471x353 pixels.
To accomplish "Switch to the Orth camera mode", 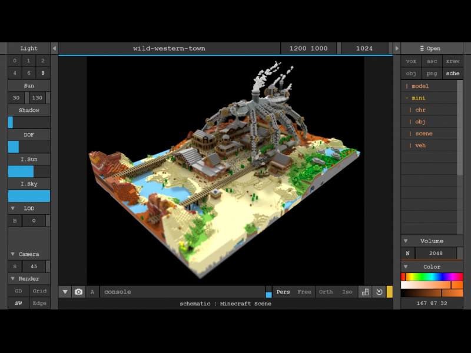I will tap(326, 292).
